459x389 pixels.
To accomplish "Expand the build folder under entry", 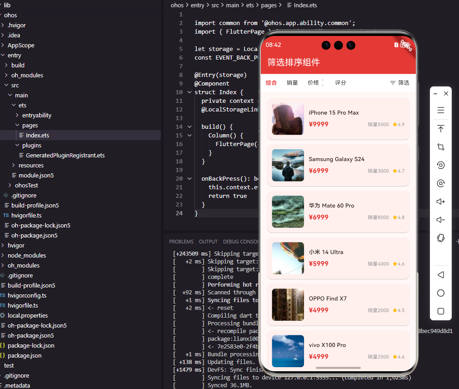I will click(18, 65).
